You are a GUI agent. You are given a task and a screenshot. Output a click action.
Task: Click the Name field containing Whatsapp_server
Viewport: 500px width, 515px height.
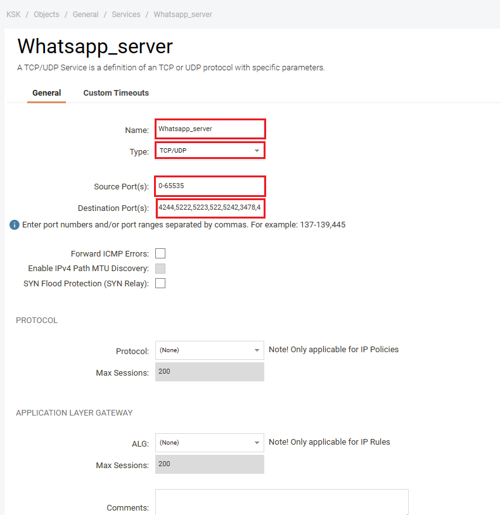click(x=210, y=129)
